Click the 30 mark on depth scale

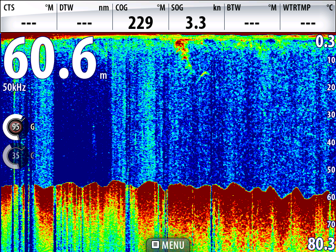pyautogui.click(x=330, y=114)
